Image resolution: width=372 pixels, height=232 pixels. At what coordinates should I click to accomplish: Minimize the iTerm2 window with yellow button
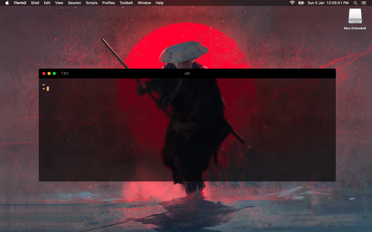click(49, 73)
